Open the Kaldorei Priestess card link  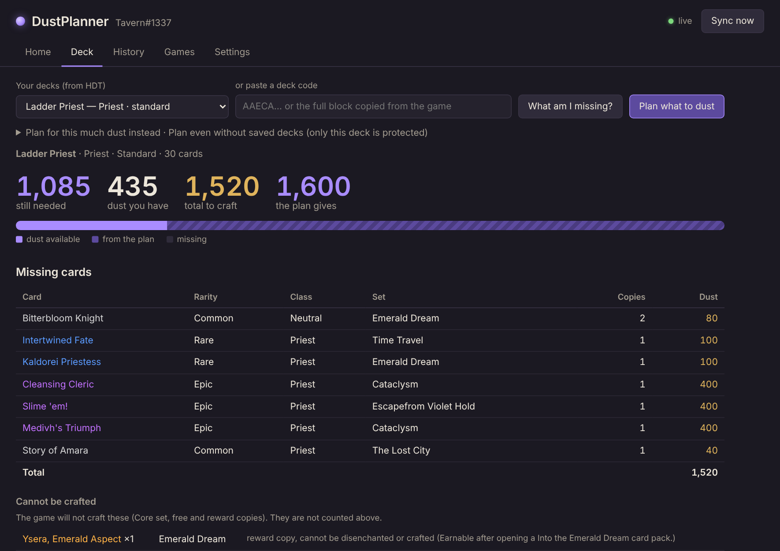pos(62,362)
